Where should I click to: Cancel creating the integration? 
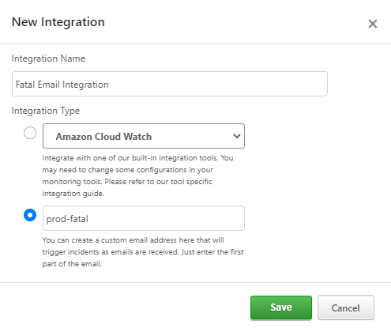pyautogui.click(x=346, y=307)
